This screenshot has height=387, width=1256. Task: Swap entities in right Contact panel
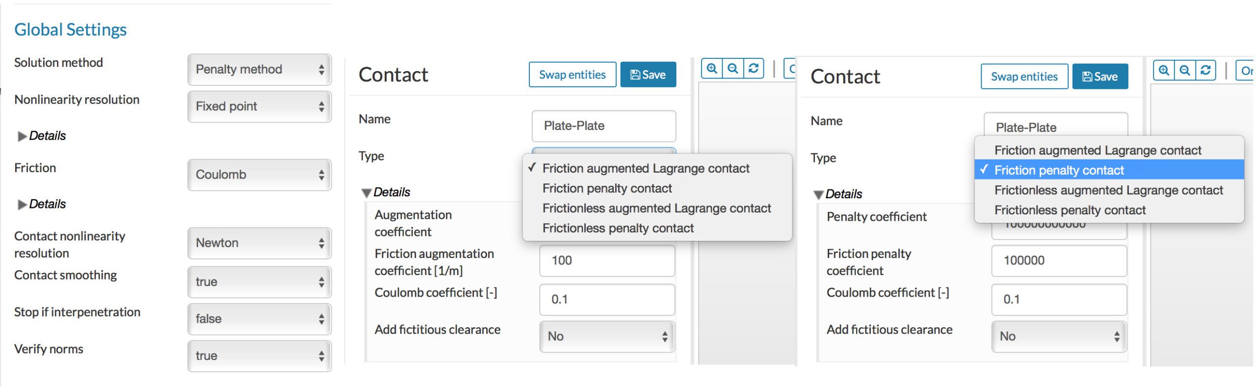pyautogui.click(x=1024, y=77)
